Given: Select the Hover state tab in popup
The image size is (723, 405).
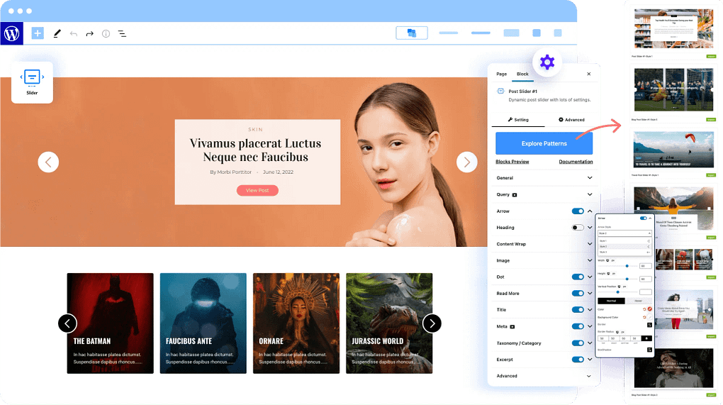Looking at the screenshot, I should pos(638,301).
